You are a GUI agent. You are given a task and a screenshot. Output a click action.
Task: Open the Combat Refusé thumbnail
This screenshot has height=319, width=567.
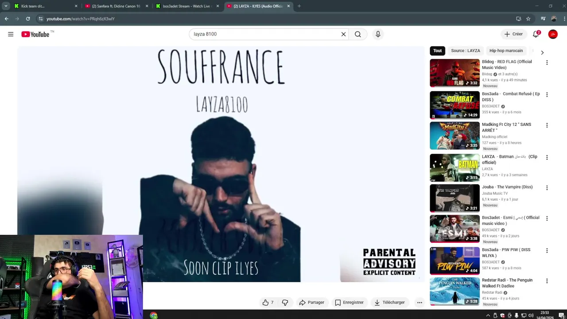[454, 105]
